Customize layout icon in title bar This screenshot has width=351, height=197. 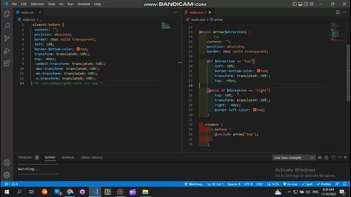tap(312, 4)
